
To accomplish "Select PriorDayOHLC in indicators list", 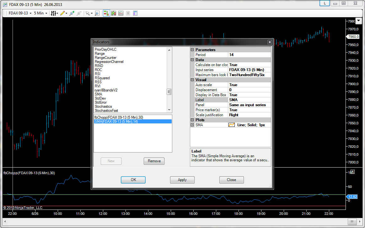I will point(105,49).
